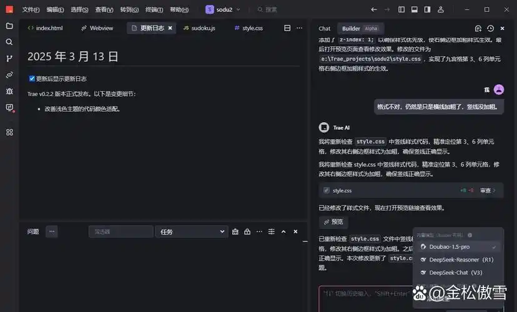
Task: Clear the output with the panel icon
Action: [235, 232]
